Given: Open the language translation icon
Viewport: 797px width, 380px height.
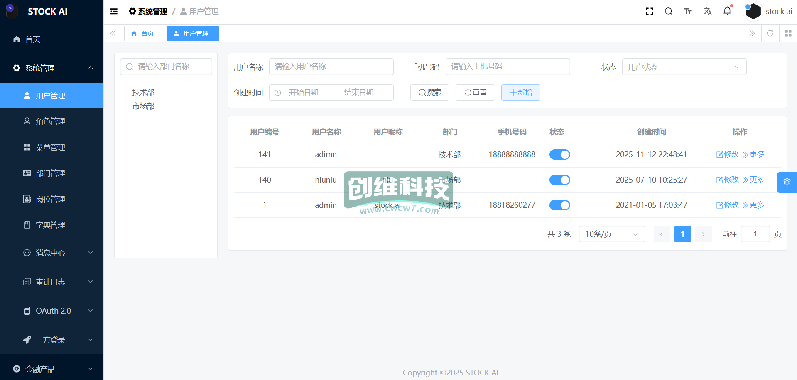Looking at the screenshot, I should (x=708, y=12).
